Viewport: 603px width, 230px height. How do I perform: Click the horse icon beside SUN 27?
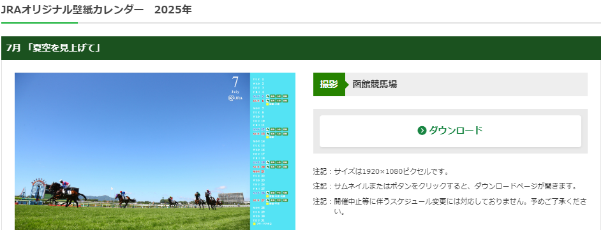click(267, 201)
